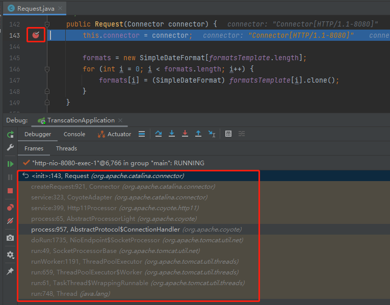Click line number 145 in gutter
This screenshot has height=305, width=390.
[x=14, y=58]
